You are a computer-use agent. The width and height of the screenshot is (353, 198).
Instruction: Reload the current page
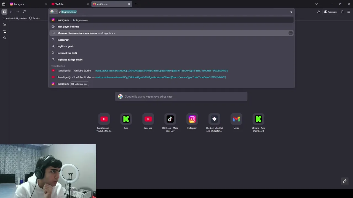(x=24, y=12)
